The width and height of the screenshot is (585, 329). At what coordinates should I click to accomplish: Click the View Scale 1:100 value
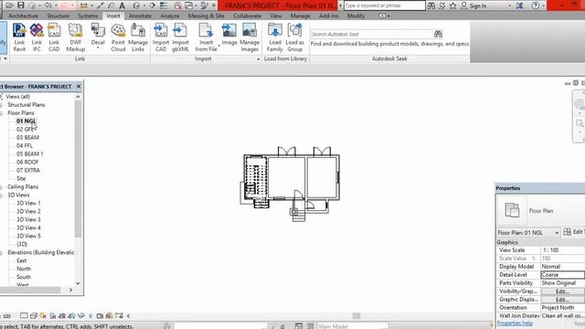[563, 249]
